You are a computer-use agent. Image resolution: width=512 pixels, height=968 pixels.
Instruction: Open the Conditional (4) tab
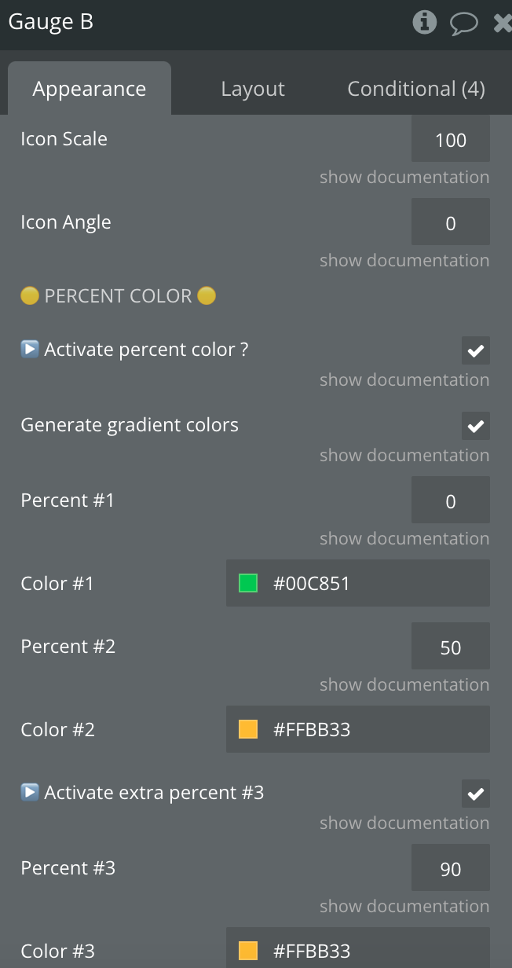click(416, 90)
